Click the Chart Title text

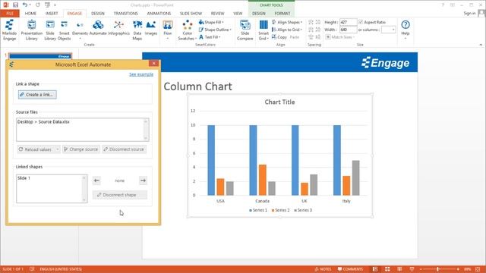[279, 102]
